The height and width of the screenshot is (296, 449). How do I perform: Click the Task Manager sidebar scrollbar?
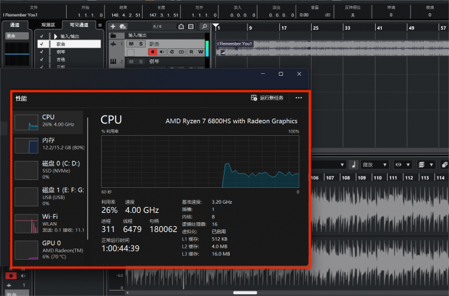coord(88,179)
